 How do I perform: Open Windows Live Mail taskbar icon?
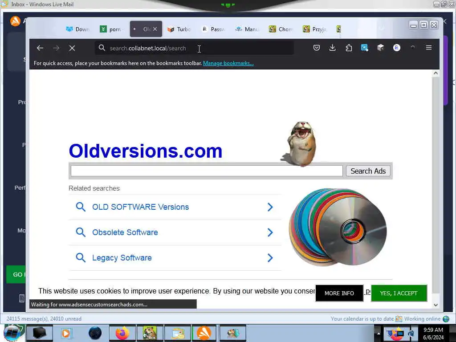point(177,333)
